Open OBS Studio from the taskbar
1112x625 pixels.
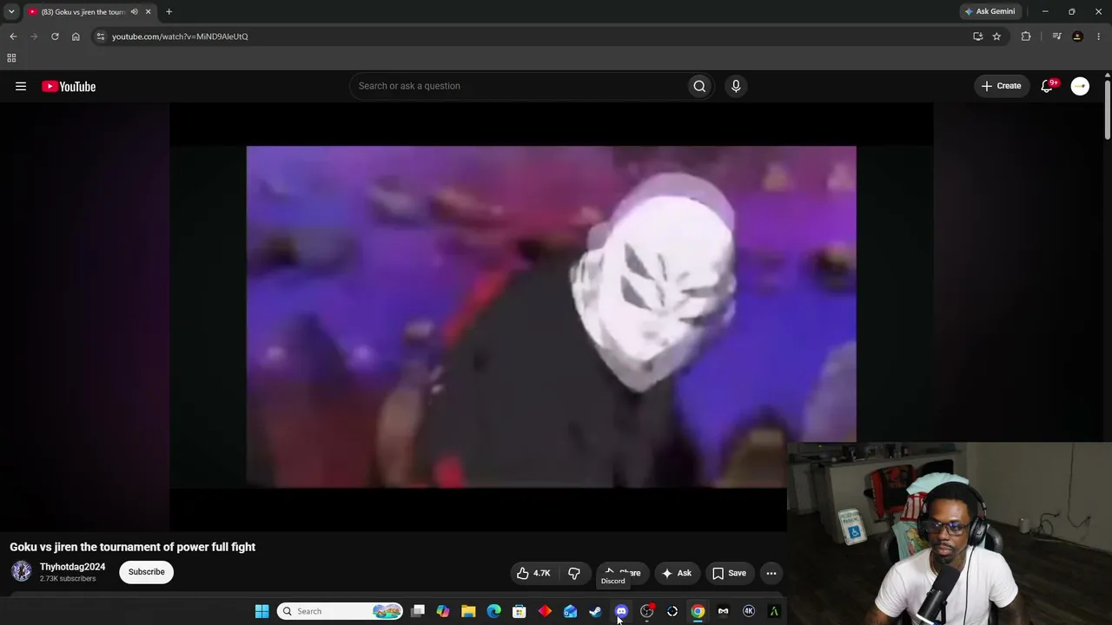646,611
